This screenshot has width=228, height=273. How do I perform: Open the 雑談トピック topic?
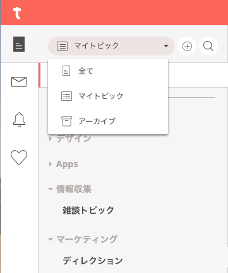point(88,210)
